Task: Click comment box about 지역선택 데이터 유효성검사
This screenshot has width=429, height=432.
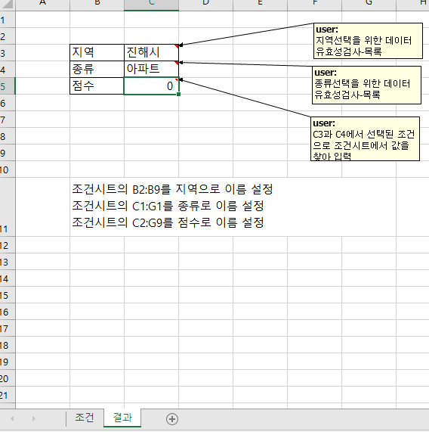Action: pos(368,41)
